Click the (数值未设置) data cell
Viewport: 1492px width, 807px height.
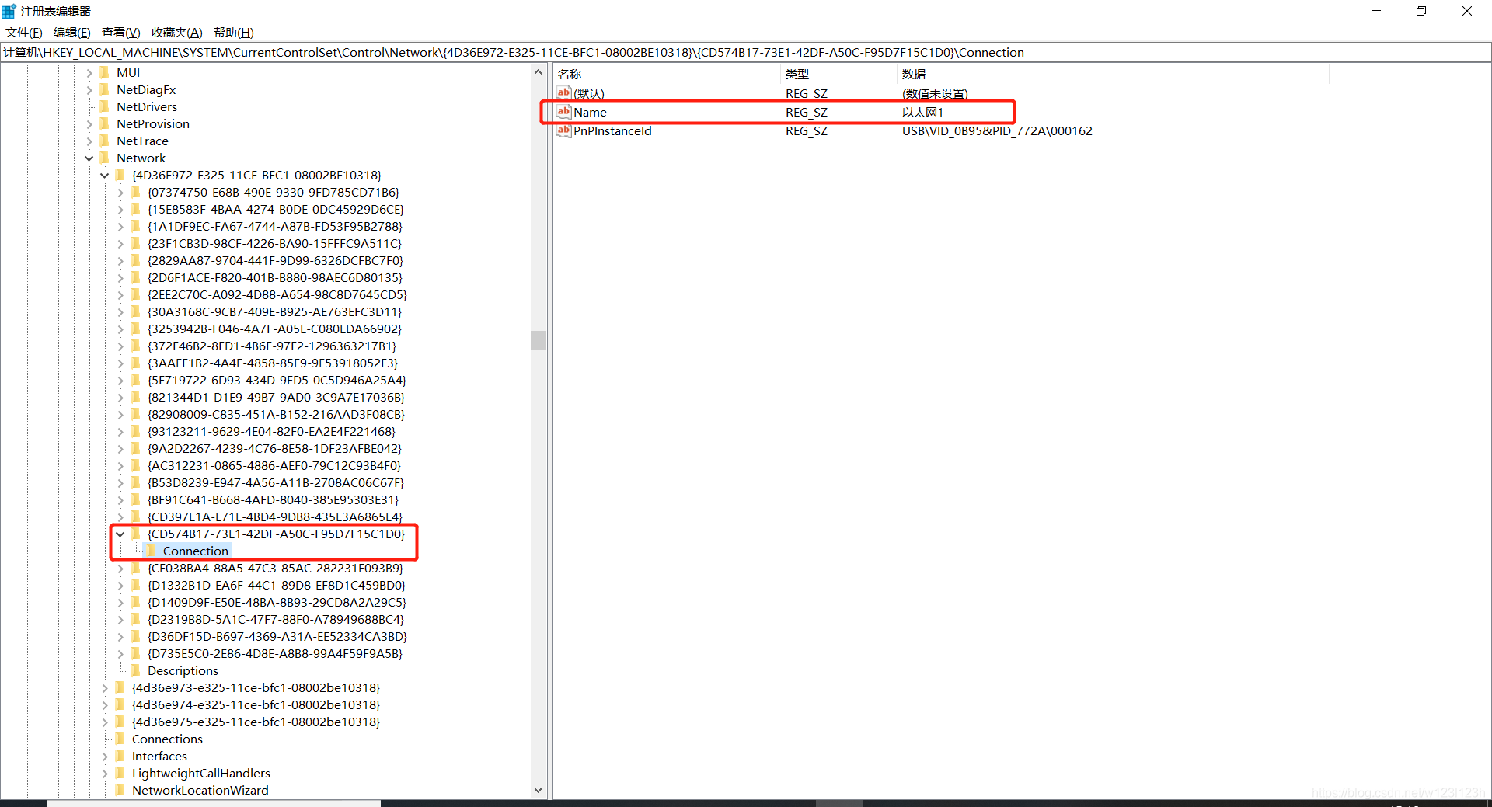tap(935, 93)
